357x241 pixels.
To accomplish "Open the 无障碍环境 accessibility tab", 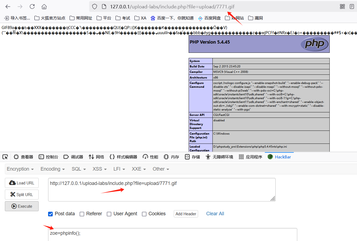I will 219,157.
